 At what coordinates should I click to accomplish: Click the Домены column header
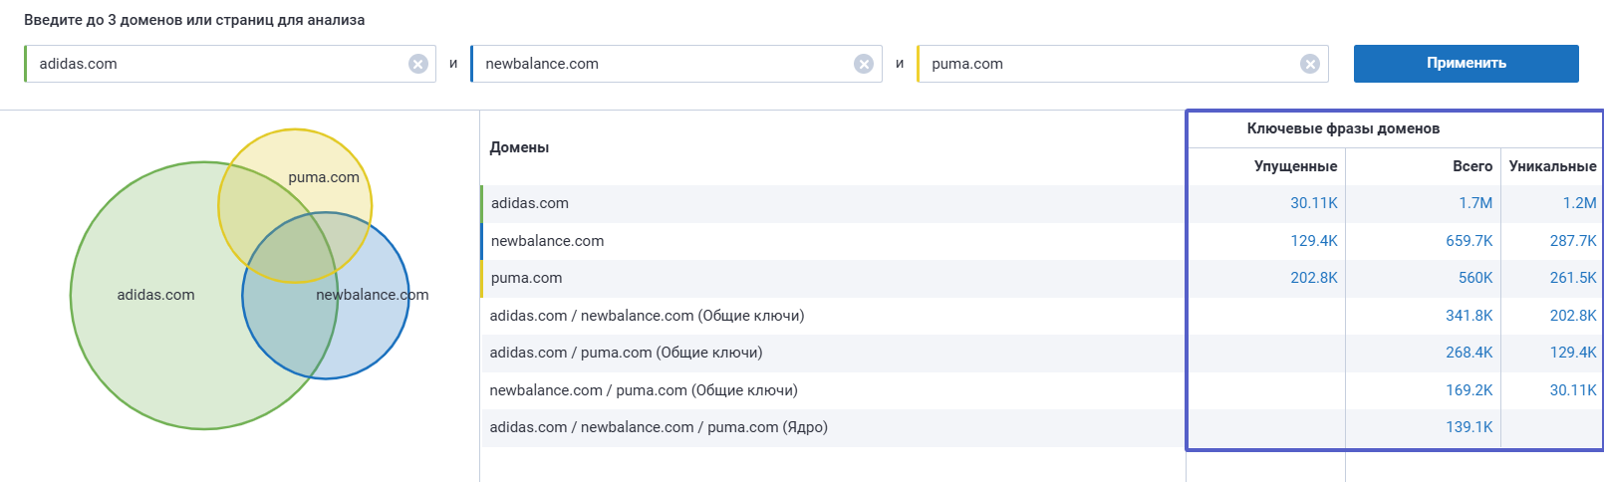click(519, 147)
